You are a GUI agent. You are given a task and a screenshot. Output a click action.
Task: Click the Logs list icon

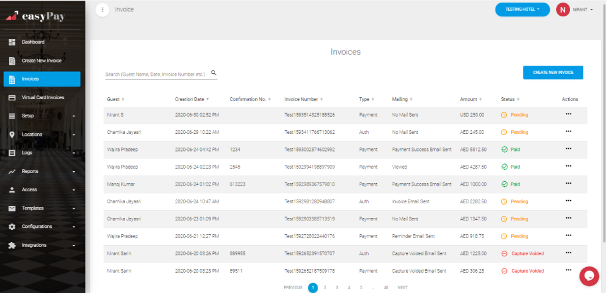click(12, 153)
